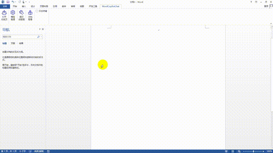Select the WordCopilotChat tab

(x=110, y=6)
